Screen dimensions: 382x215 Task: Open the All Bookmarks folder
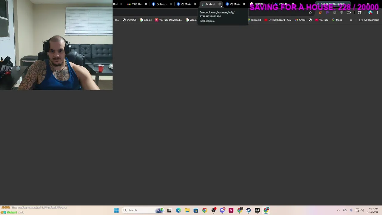click(x=369, y=20)
